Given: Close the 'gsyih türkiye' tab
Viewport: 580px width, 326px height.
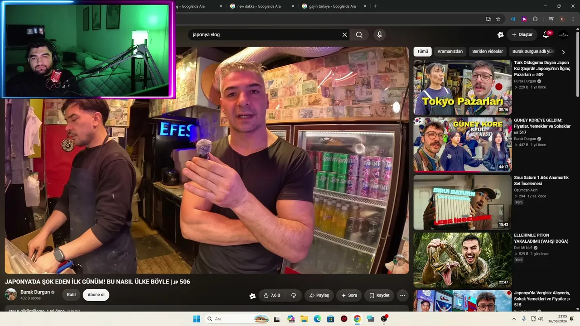Looking at the screenshot, I should [365, 6].
